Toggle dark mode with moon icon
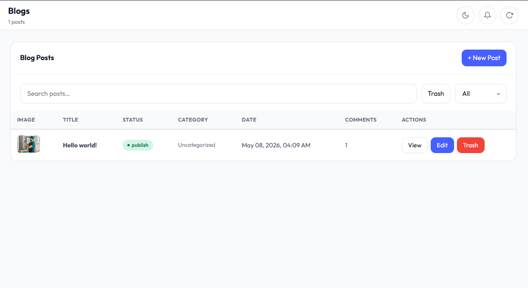 [466, 15]
